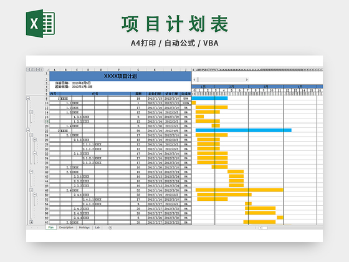349x262 pixels.
Task: Click the blue Gantt bar in row 8
Action: coord(209,98)
